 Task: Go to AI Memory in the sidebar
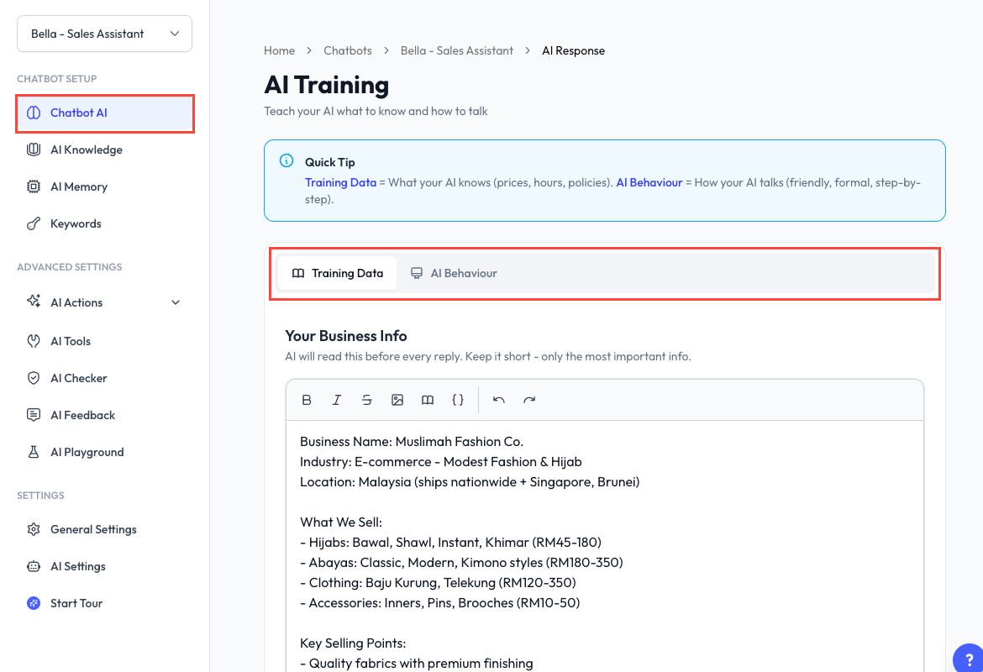[105, 186]
